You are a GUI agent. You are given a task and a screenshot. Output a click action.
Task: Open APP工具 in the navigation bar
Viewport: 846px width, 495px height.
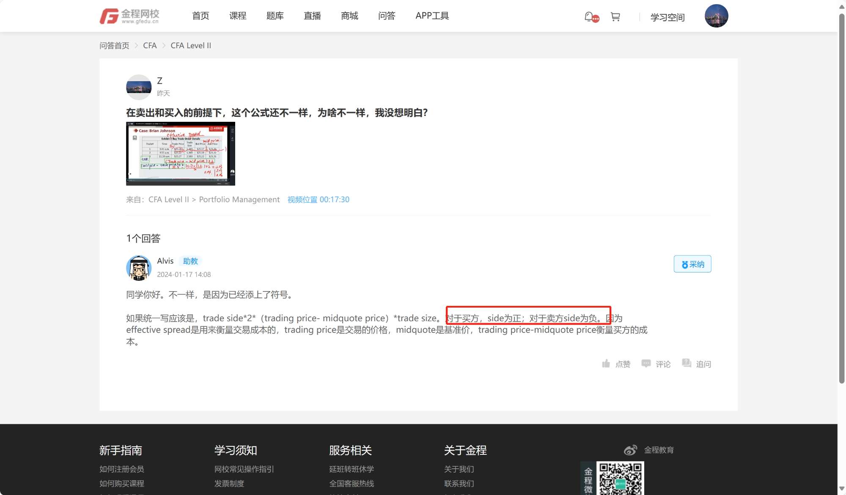pyautogui.click(x=432, y=16)
